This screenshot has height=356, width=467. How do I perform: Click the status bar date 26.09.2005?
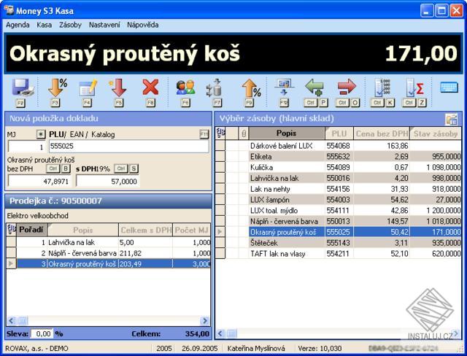(199, 348)
